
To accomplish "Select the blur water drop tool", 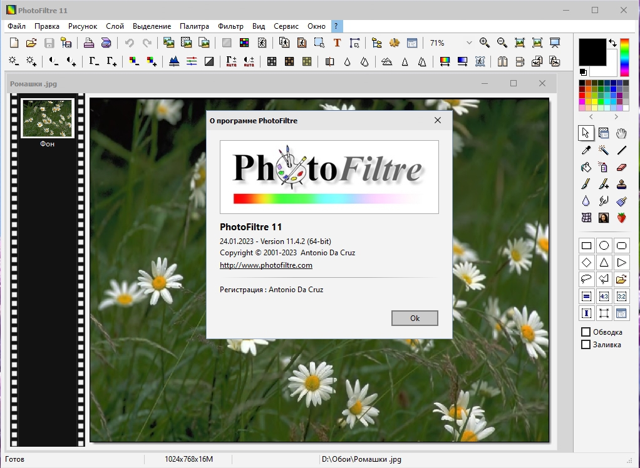I will point(586,201).
